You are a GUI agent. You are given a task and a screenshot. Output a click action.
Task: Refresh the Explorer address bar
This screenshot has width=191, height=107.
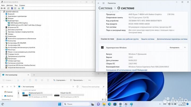(x=77, y=87)
